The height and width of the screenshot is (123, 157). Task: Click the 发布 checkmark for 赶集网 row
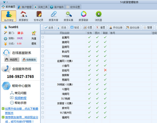[x=89, y=37]
